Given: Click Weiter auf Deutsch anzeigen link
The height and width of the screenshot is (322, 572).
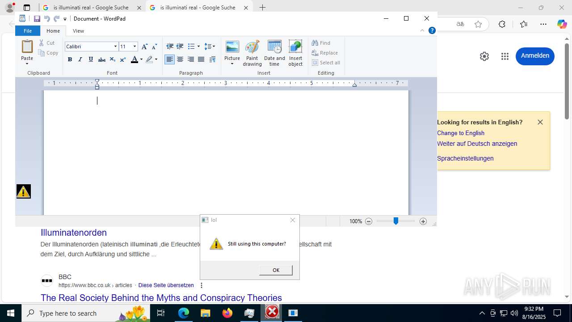Looking at the screenshot, I should [x=477, y=144].
